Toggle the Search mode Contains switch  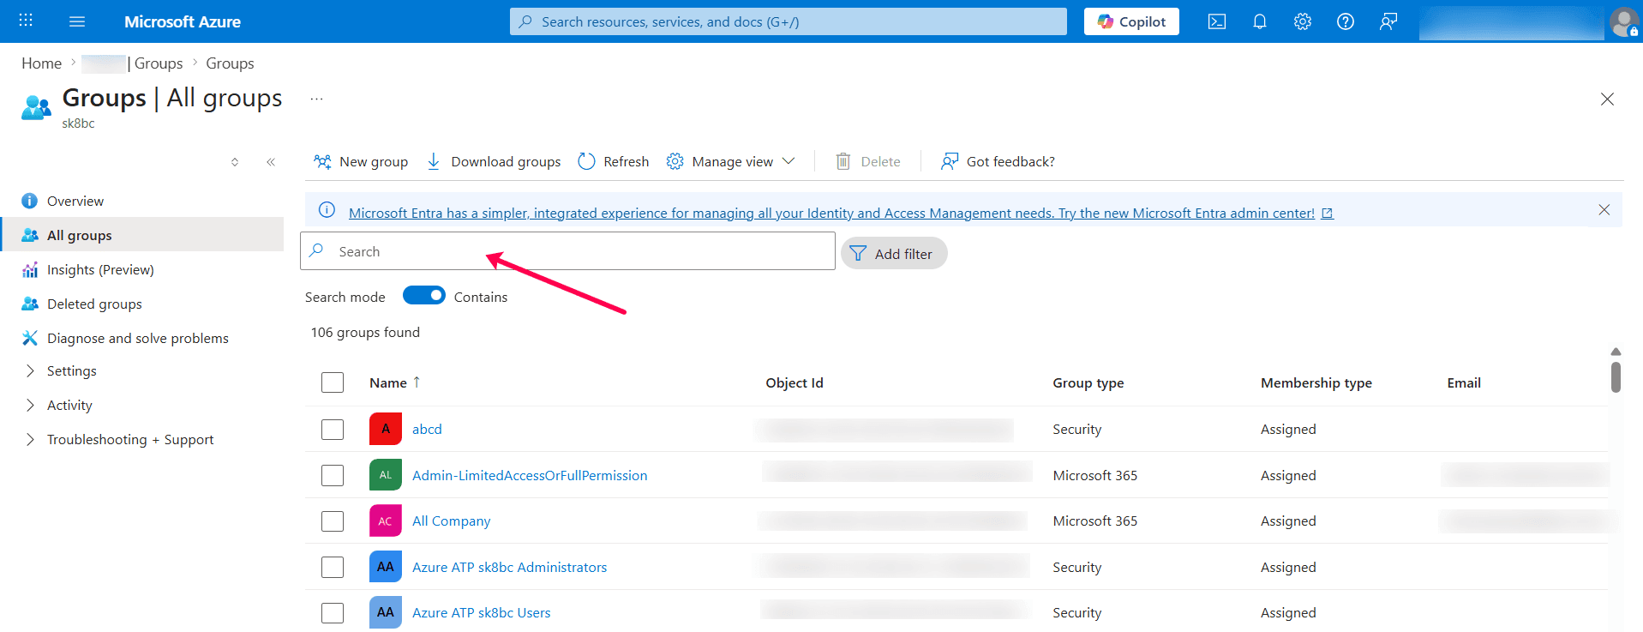(424, 296)
